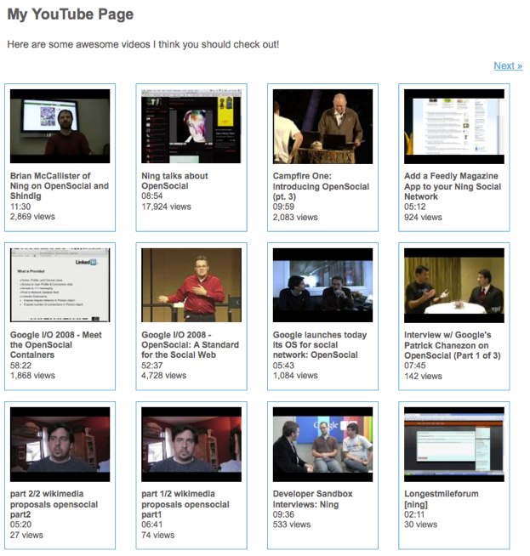
Task: Click title 'Add a Feedly Magazine App to your Ning'
Action: click(x=453, y=186)
